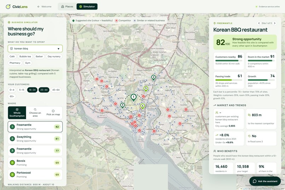The width and height of the screenshot is (285, 190).
Task: Toggle the 0–4 age group
Action: (x=12, y=90)
